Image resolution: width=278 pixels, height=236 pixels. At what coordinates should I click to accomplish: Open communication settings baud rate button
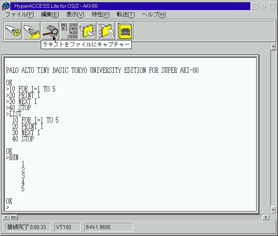[x=69, y=31]
